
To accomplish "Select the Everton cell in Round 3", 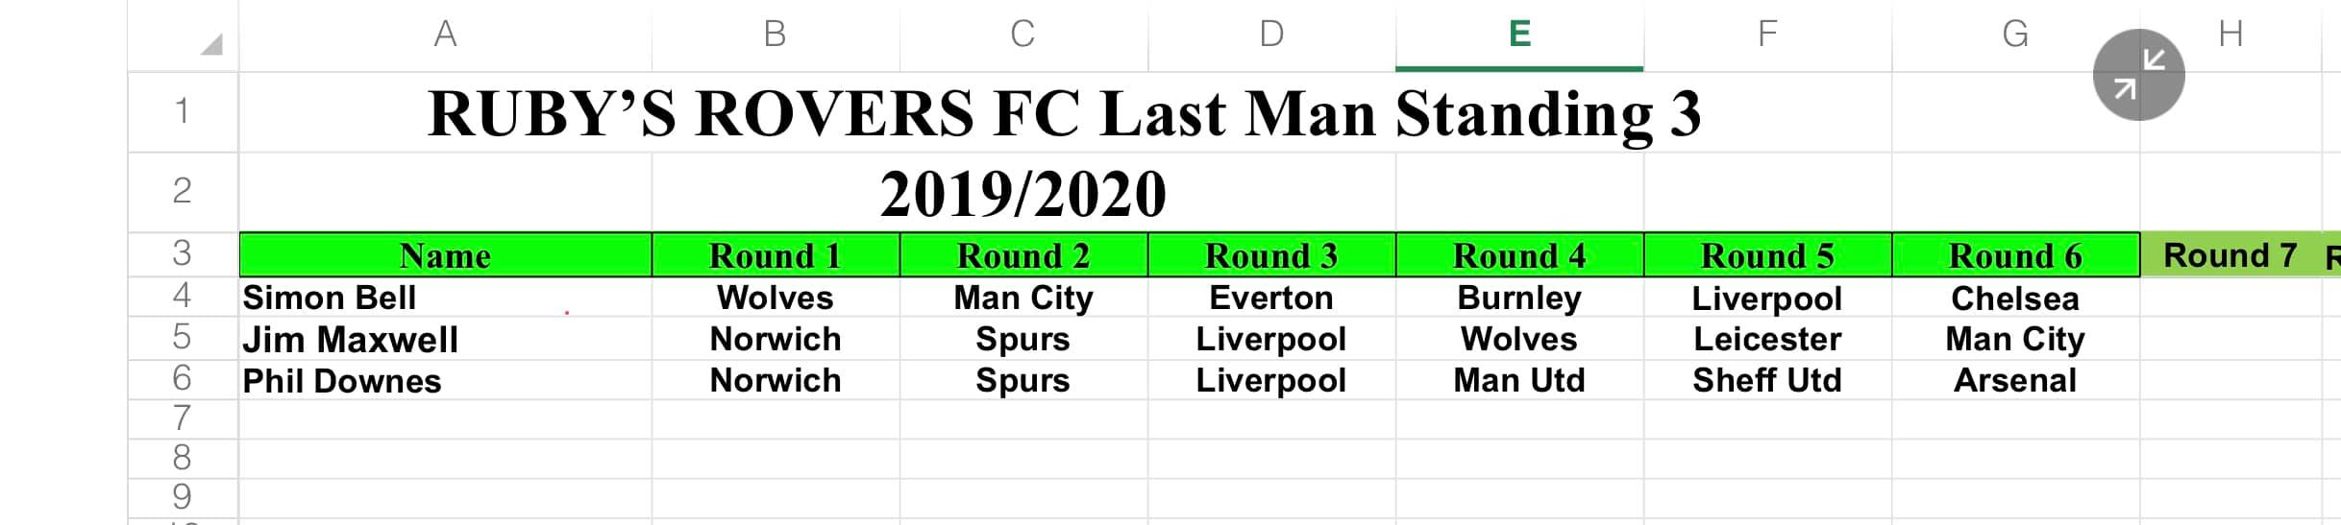I will (x=1271, y=298).
